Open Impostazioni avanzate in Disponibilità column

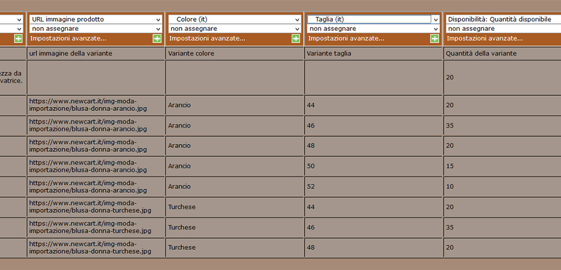tap(485, 39)
